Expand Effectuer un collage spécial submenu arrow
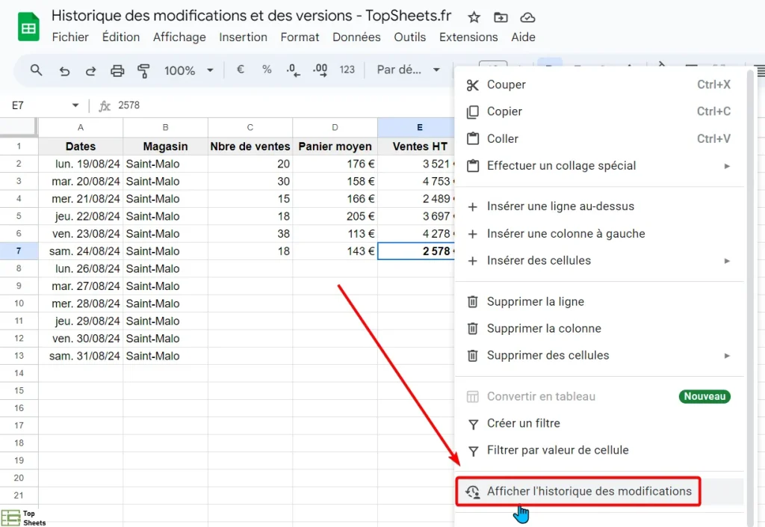This screenshot has height=527, width=765. tap(727, 166)
